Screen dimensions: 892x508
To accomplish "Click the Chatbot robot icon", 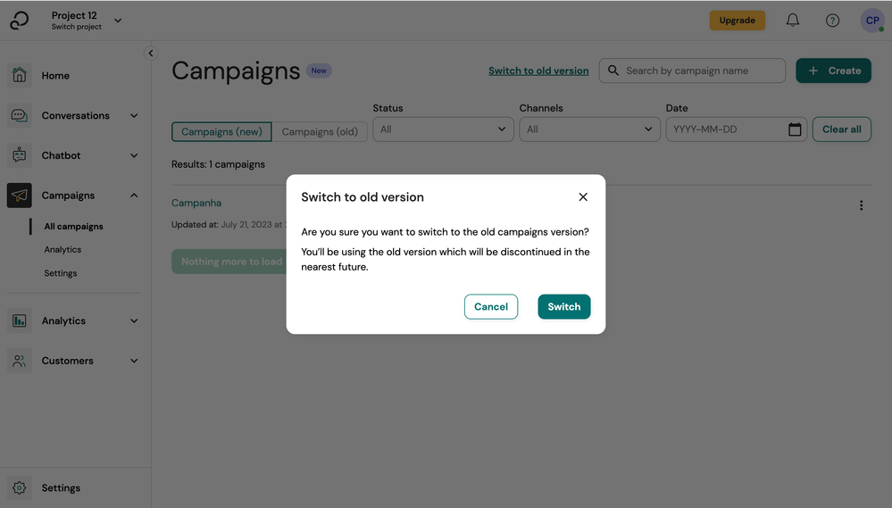I will (20, 155).
